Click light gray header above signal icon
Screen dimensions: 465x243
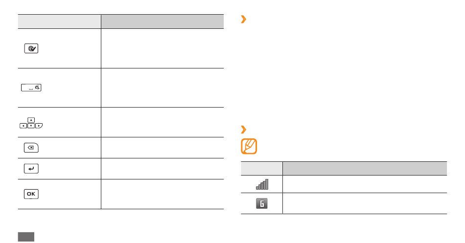261,168
